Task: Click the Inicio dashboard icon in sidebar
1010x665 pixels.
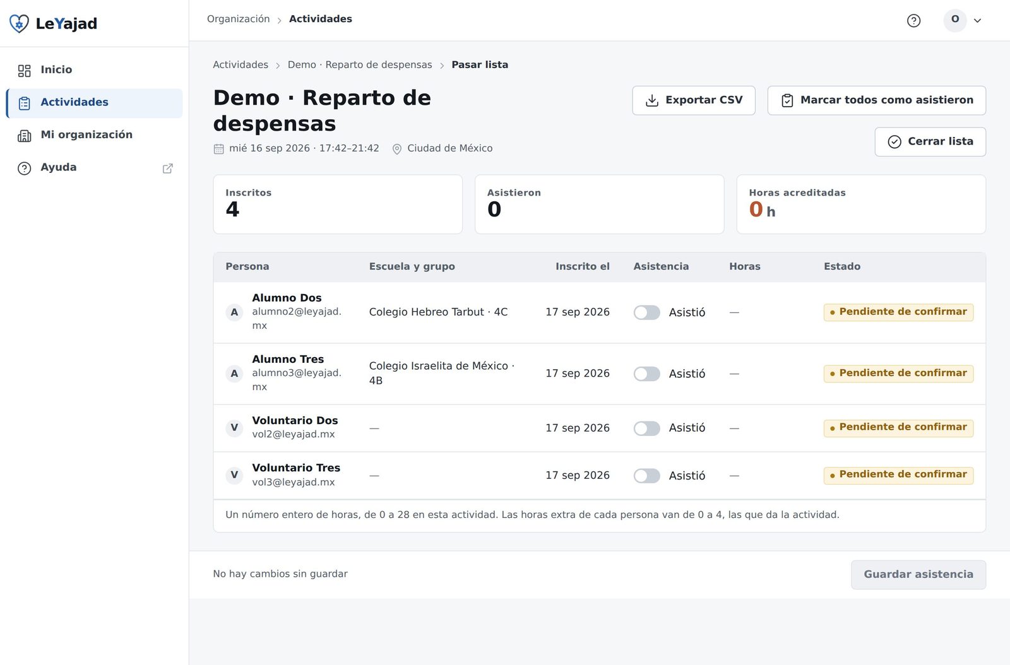Action: coord(25,71)
